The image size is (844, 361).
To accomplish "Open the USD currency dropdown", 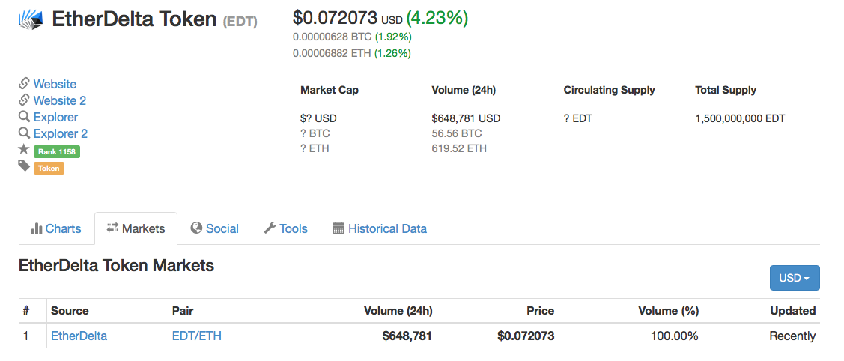I will coord(795,278).
